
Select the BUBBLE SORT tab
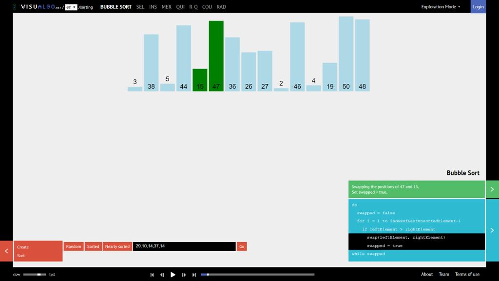(116, 7)
